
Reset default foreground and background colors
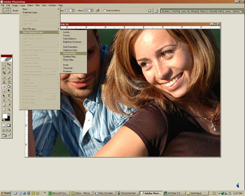pos(3,120)
